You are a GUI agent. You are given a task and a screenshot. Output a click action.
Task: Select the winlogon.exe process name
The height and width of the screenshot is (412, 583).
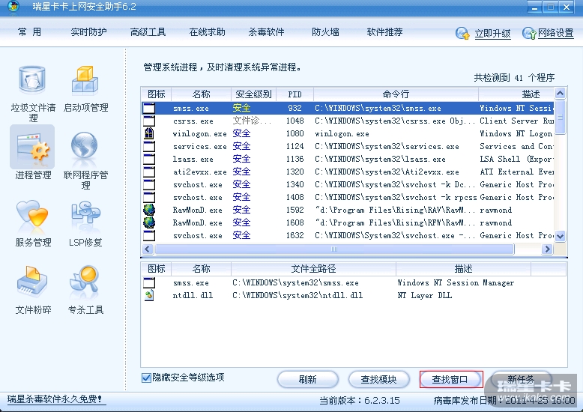click(199, 134)
